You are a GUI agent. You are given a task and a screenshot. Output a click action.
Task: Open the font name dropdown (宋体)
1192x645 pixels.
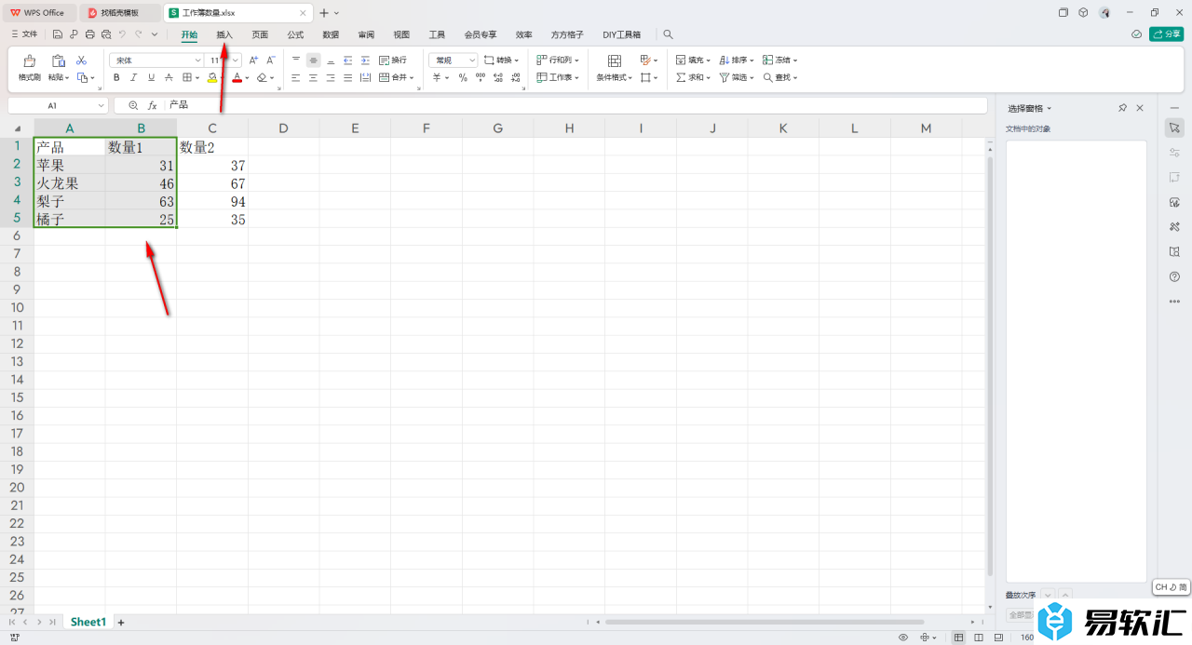tap(197, 60)
